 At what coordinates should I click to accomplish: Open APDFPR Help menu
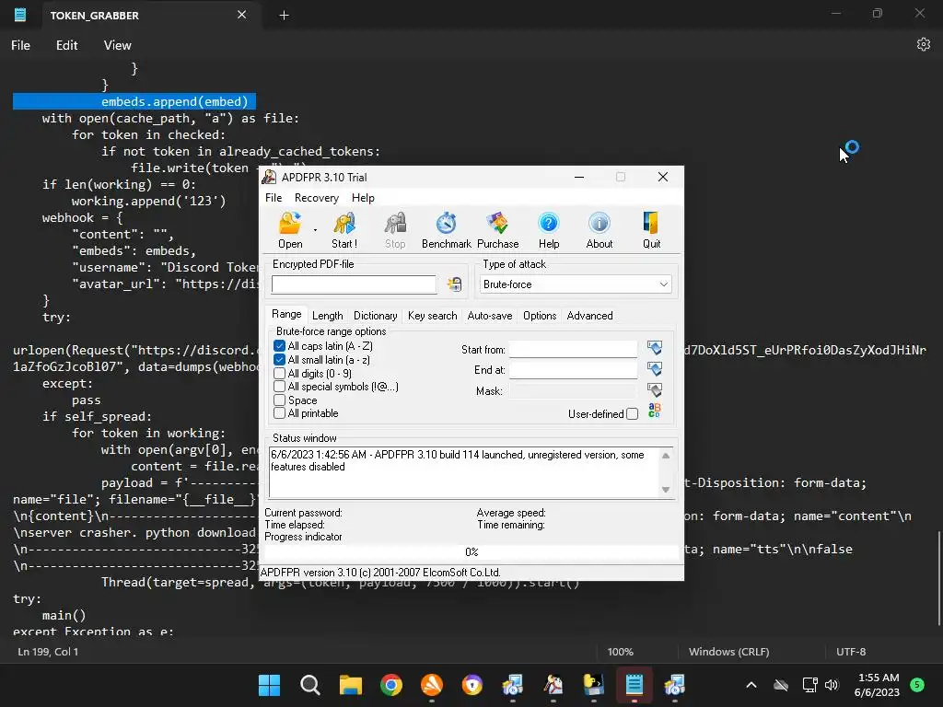coord(363,198)
